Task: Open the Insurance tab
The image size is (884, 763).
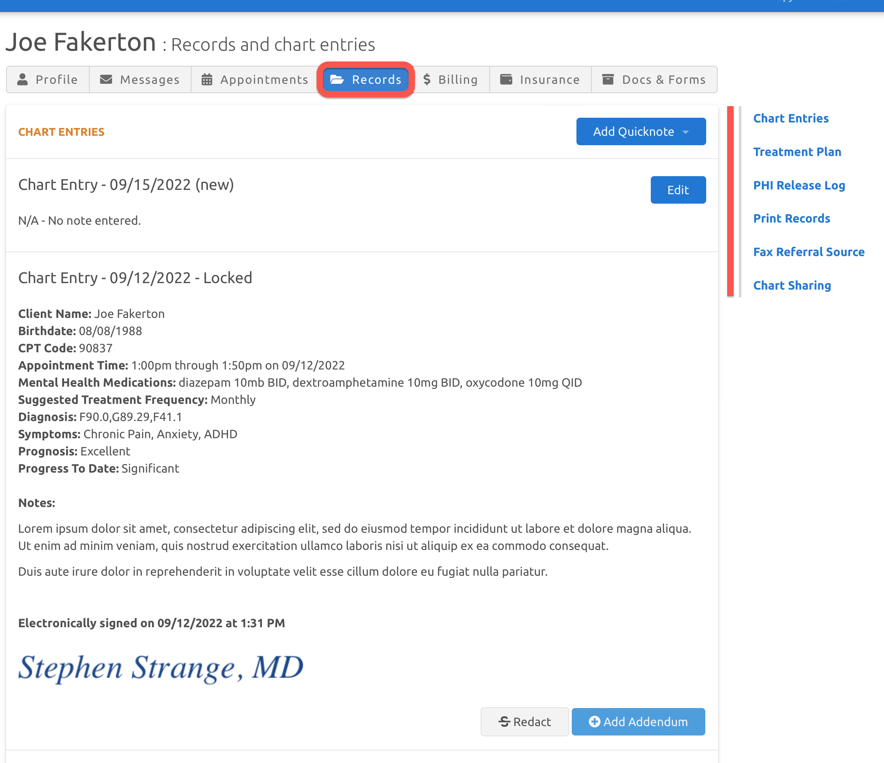Action: click(x=540, y=79)
